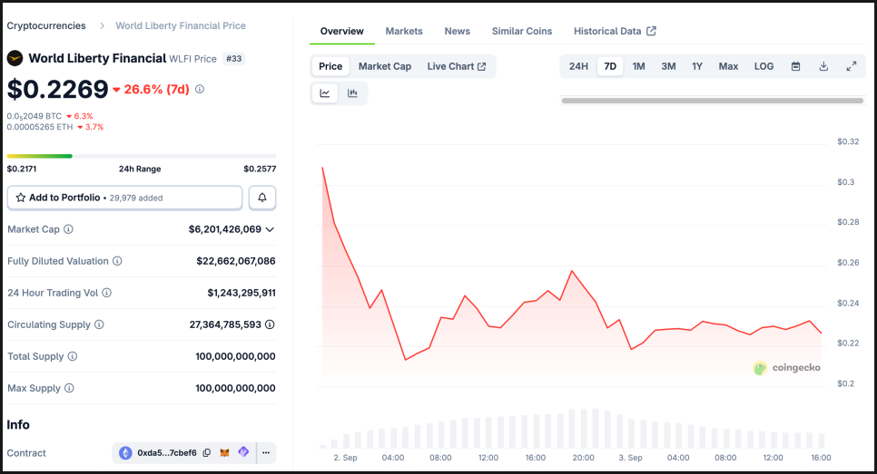
Task: Select the Price chart toggle
Action: 330,66
